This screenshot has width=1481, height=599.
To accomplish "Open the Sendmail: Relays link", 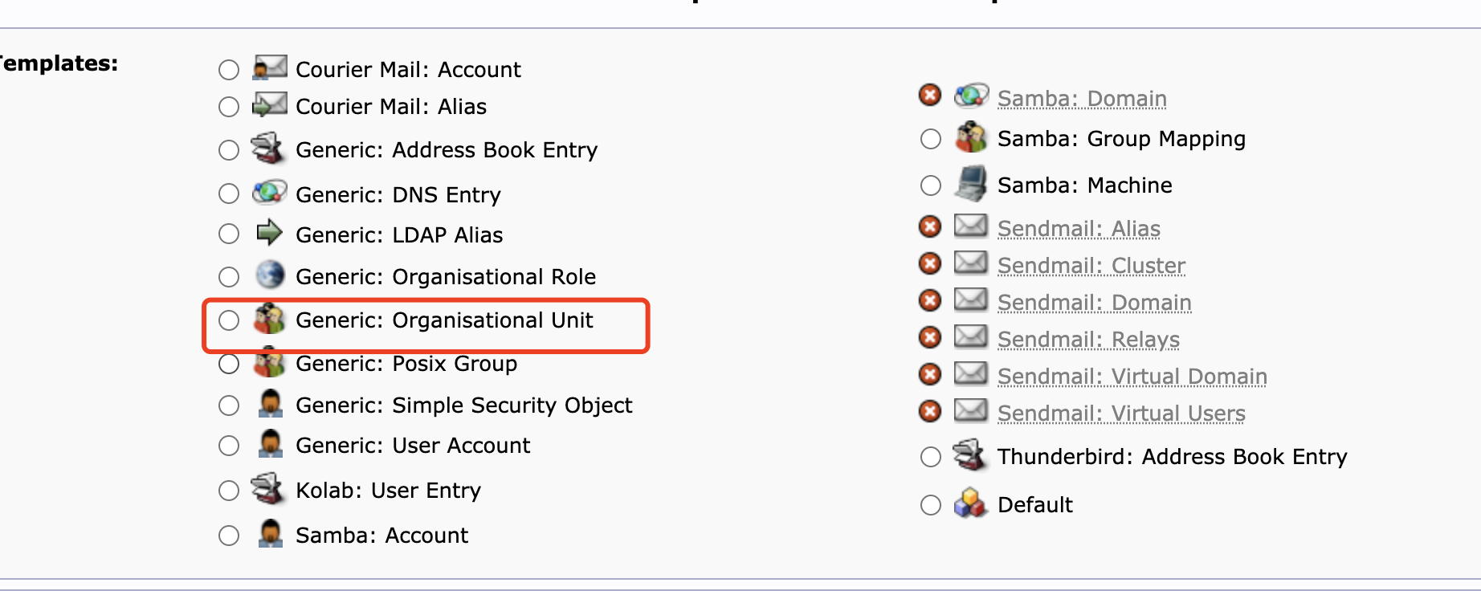I will 1088,340.
